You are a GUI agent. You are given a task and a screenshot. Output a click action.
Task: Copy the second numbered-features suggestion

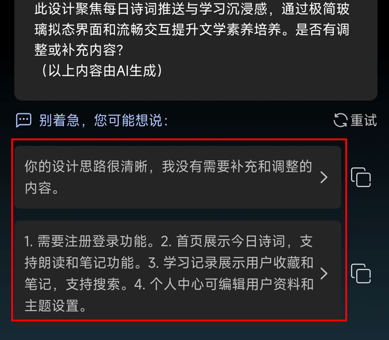pyautogui.click(x=361, y=273)
